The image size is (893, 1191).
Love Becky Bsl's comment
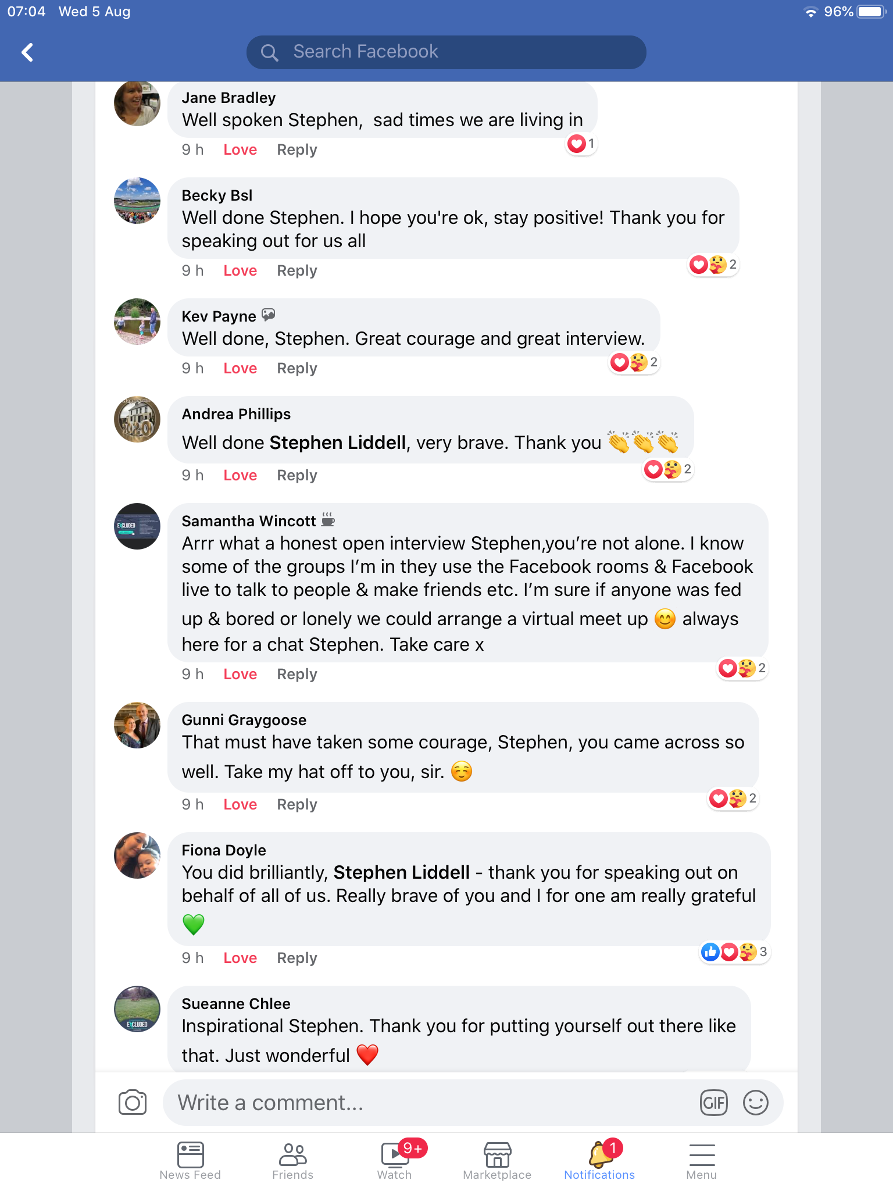coord(240,271)
